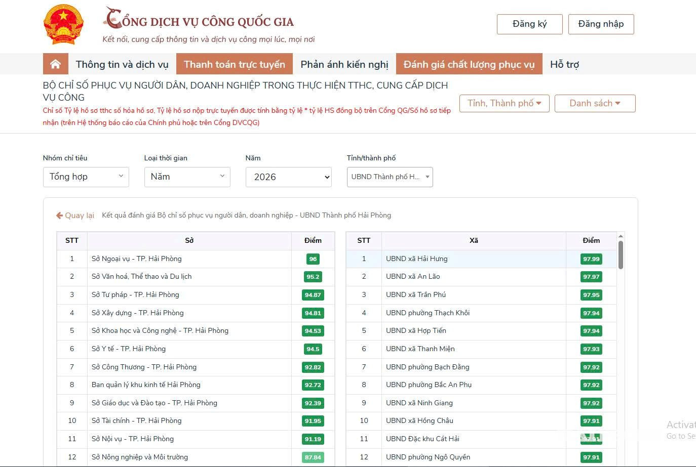Image resolution: width=696 pixels, height=467 pixels.
Task: Select Sở Giáo dục và Đào tạo row
Action: (196, 403)
